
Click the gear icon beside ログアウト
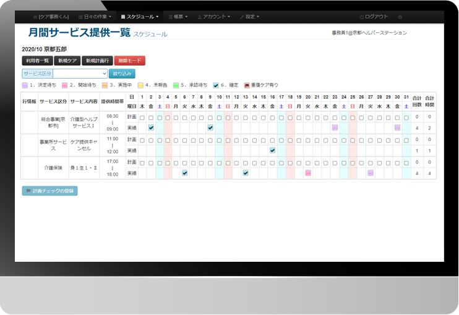(x=400, y=17)
